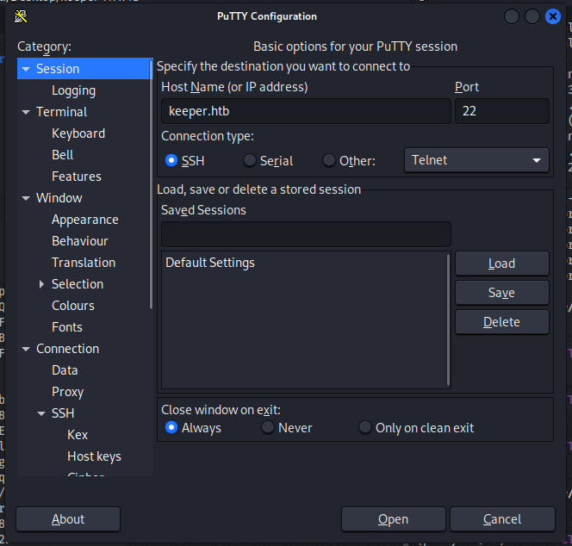
Task: Open the Bell category
Action: pyautogui.click(x=62, y=155)
